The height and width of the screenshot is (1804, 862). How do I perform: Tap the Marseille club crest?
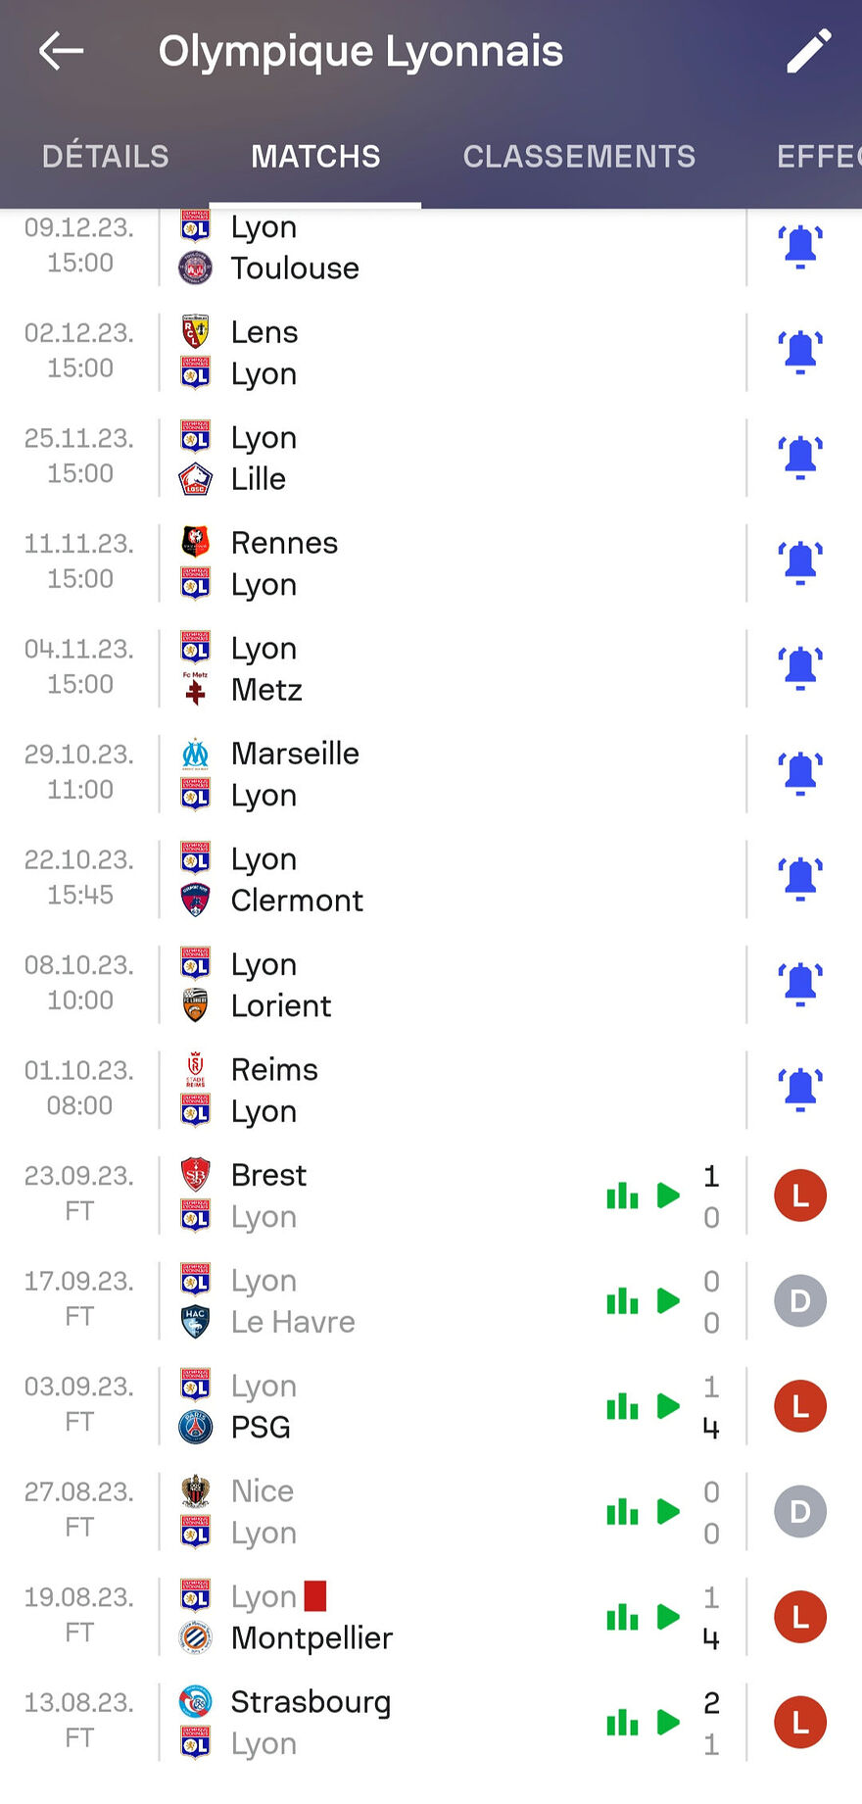196,754
